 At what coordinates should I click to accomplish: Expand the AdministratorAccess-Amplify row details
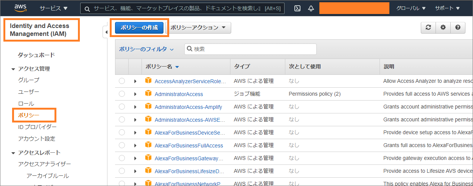coord(135,107)
